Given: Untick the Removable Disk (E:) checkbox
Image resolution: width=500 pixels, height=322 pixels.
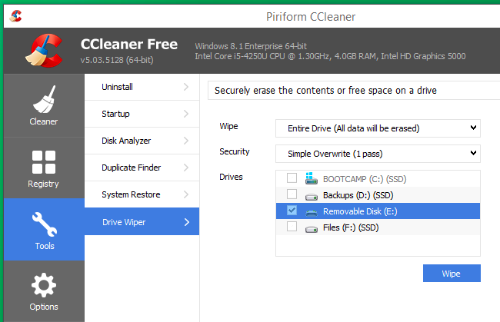Looking at the screenshot, I should (292, 211).
